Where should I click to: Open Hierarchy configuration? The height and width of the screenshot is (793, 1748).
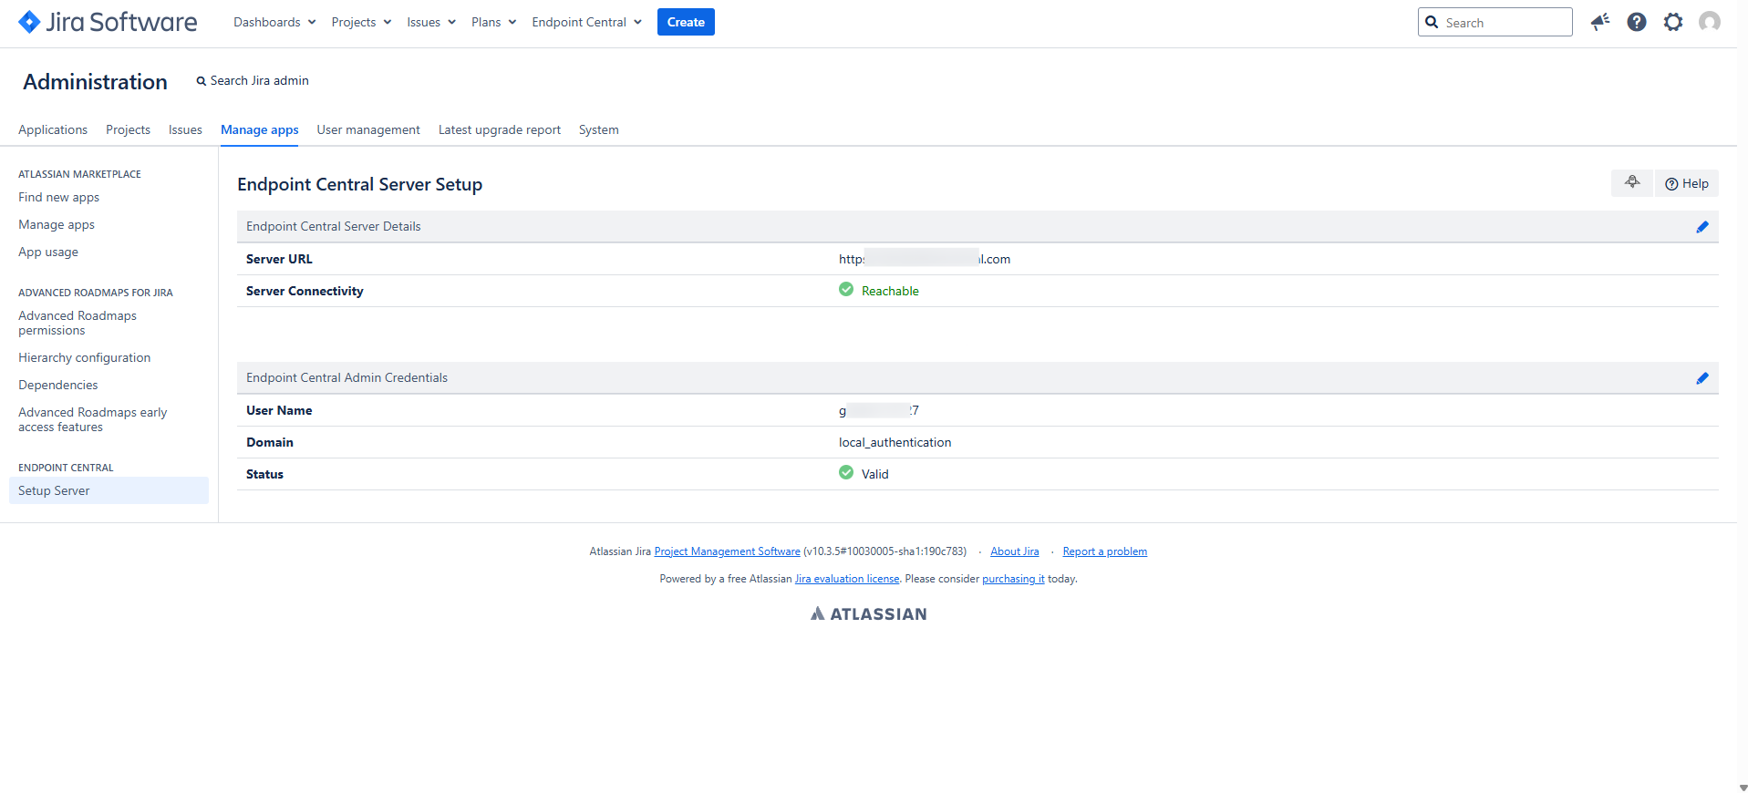pos(85,357)
